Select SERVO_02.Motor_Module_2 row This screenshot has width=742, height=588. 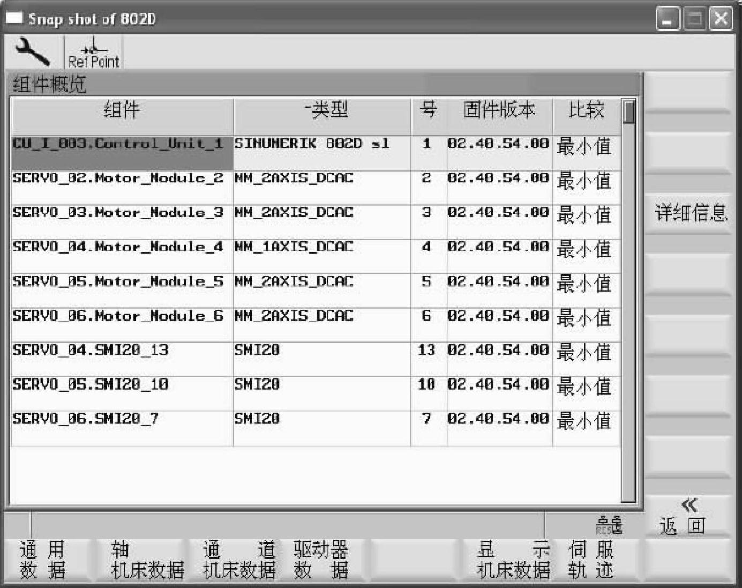[316, 188]
